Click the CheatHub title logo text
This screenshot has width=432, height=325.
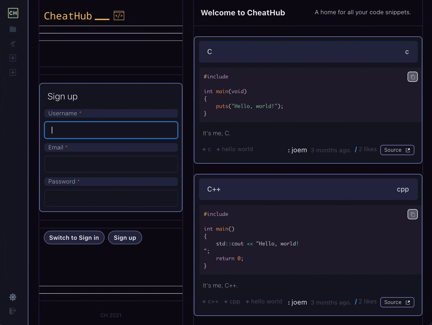tap(68, 16)
